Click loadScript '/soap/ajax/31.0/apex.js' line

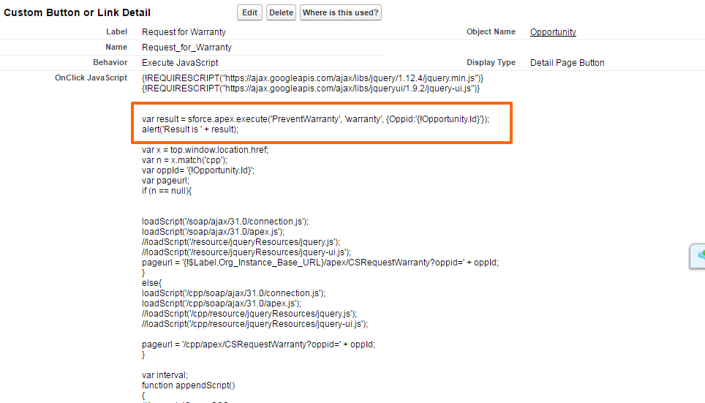coord(213,232)
